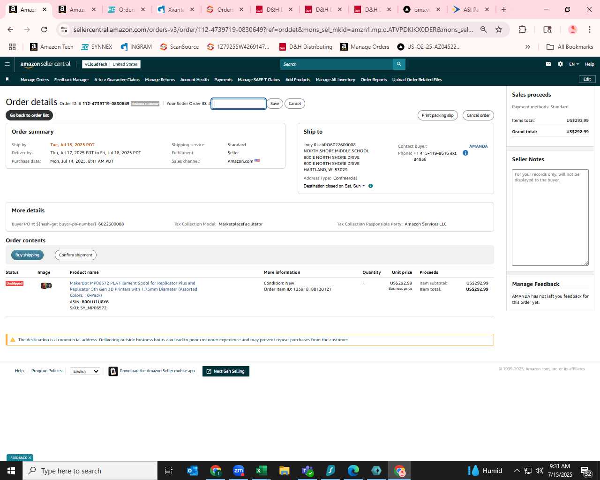Switch to the Xvantage browser tab
This screenshot has height=480, width=600.
[x=175, y=9]
